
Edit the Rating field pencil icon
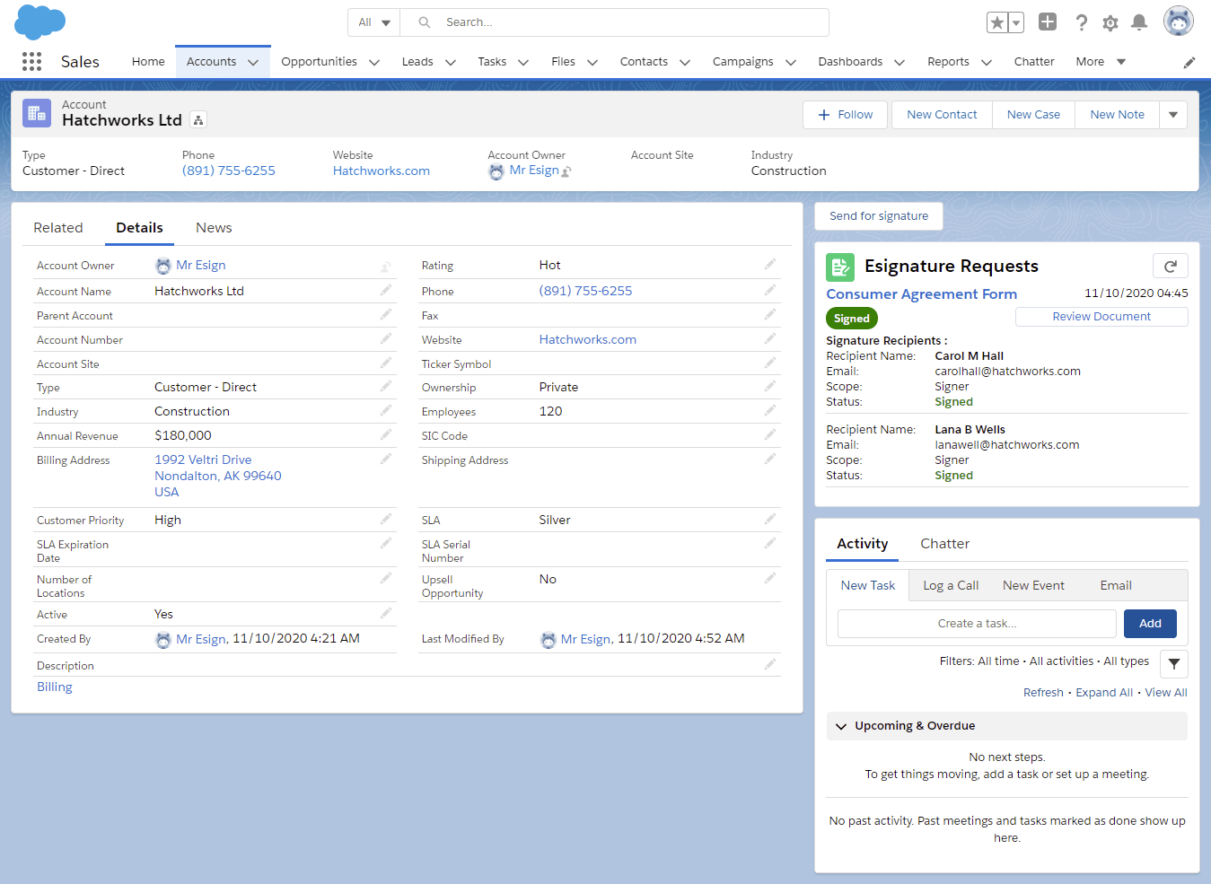(x=770, y=264)
